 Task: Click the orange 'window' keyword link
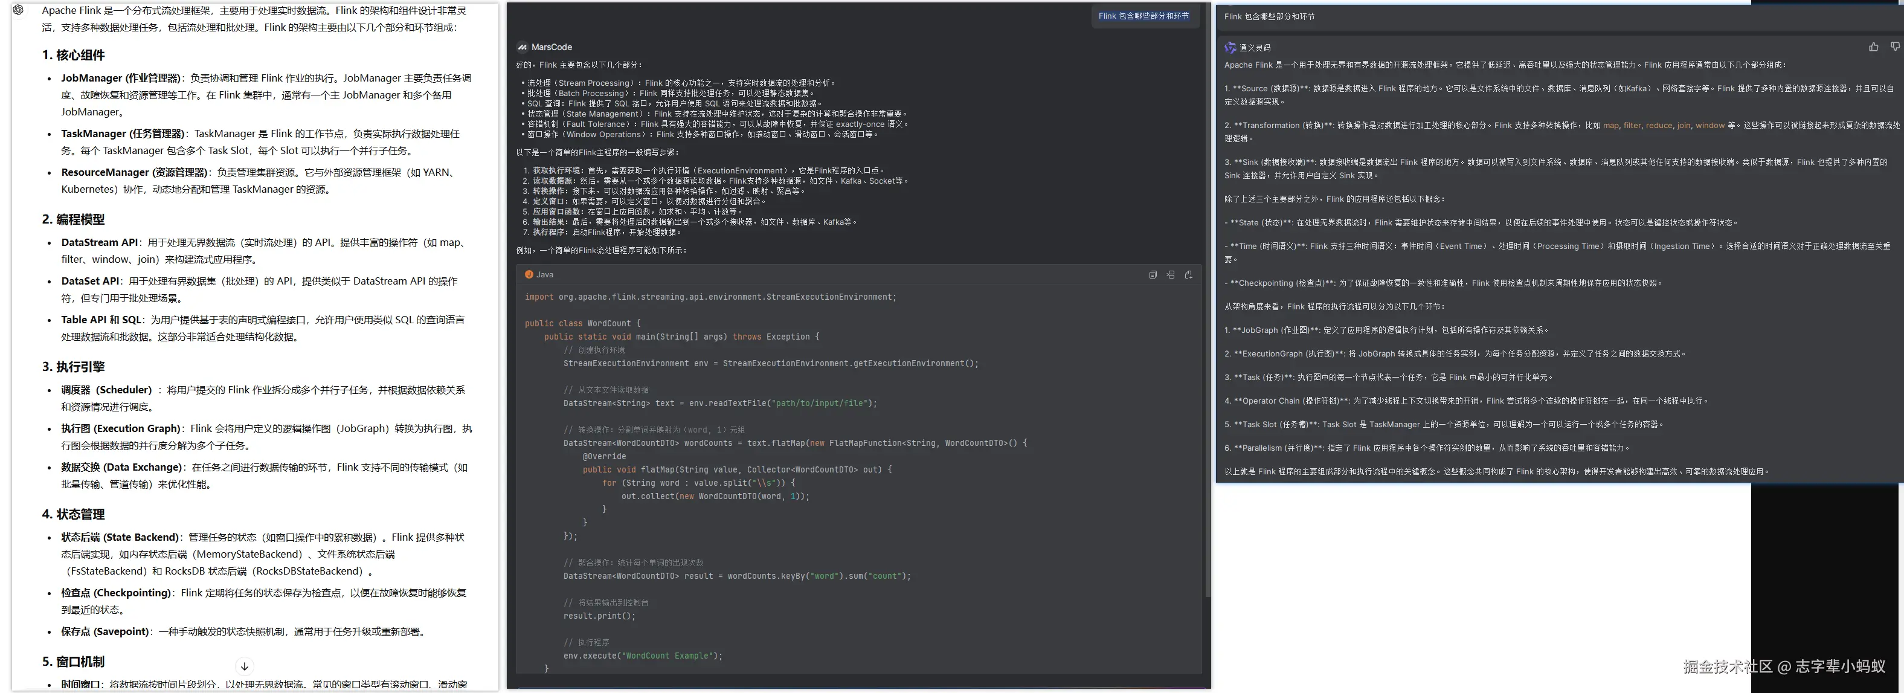1709,125
